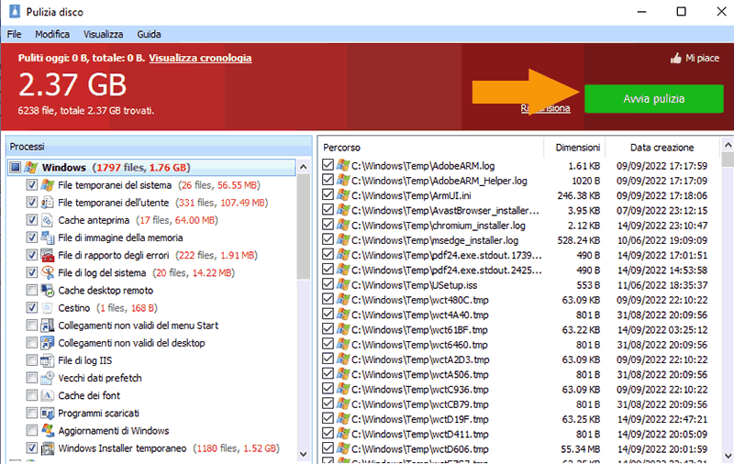734x464 pixels.
Task: Toggle the Windows group tri-state checkbox
Action: click(15, 168)
